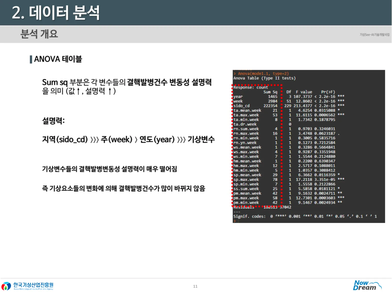Select the Residuals row in the table
The width and height of the screenshot is (392, 292).
[x=262, y=207]
